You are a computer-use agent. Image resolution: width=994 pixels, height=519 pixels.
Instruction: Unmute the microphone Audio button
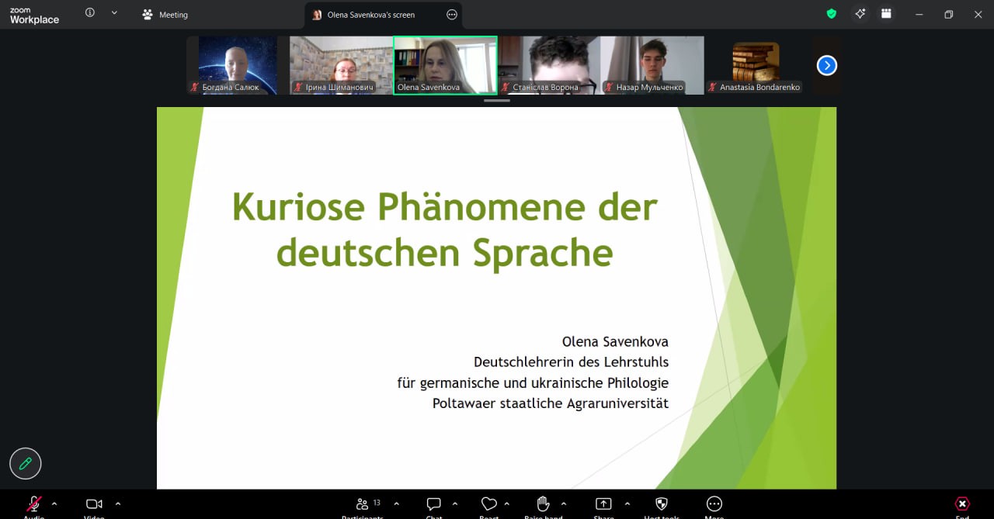tap(34, 504)
